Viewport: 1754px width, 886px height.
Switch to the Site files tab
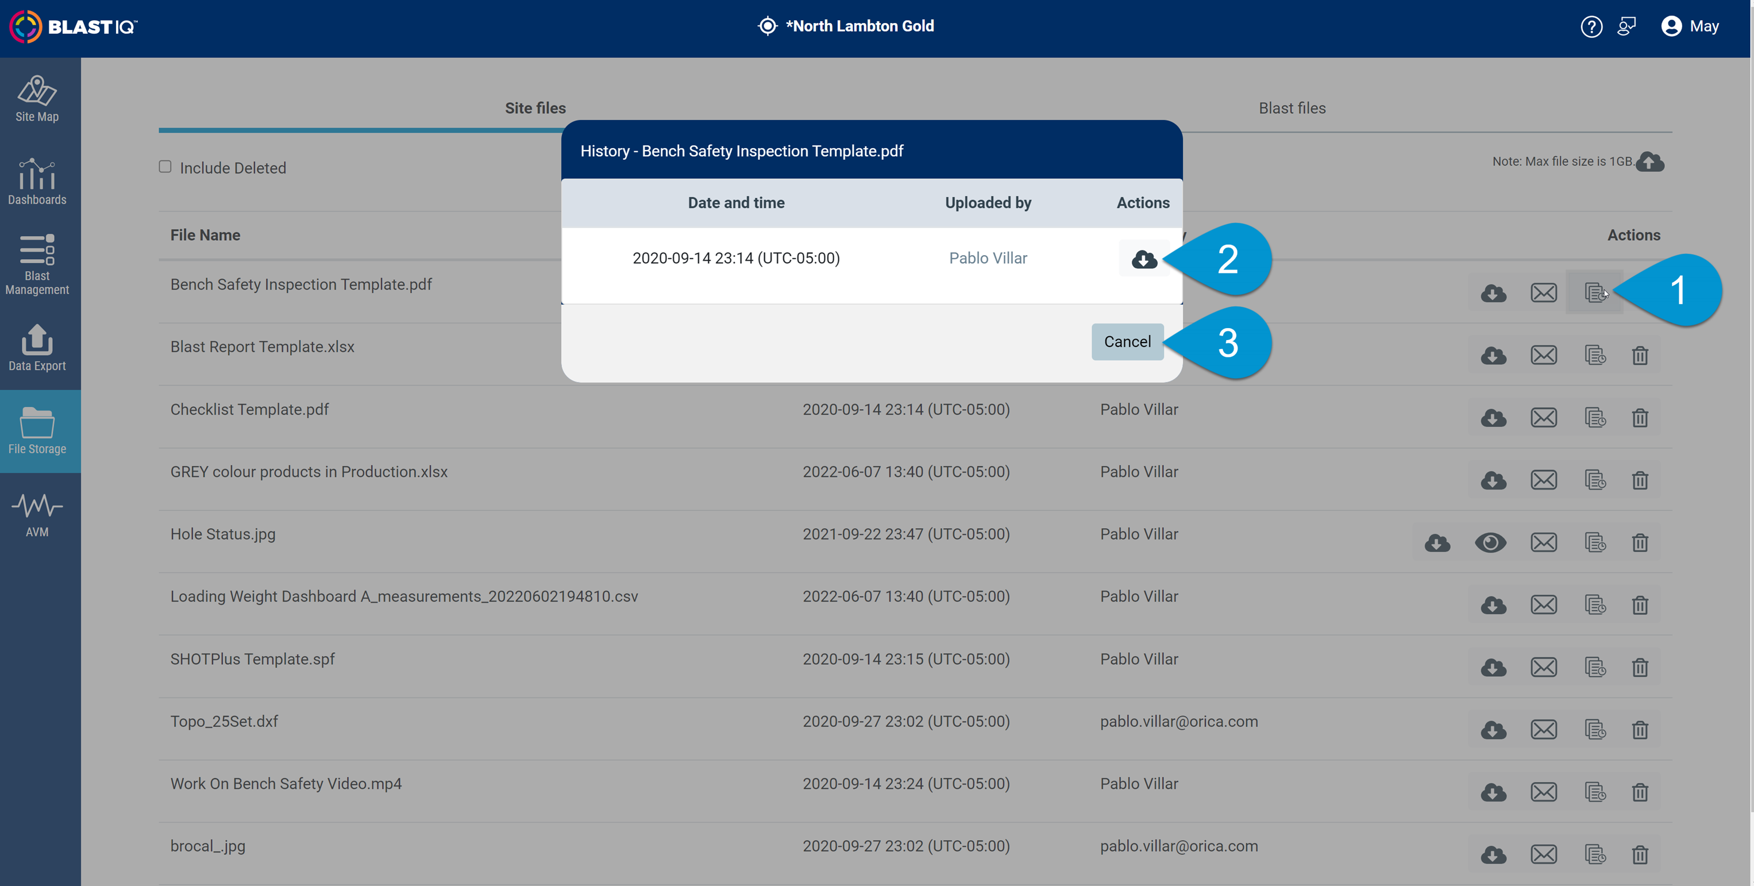pyautogui.click(x=535, y=108)
